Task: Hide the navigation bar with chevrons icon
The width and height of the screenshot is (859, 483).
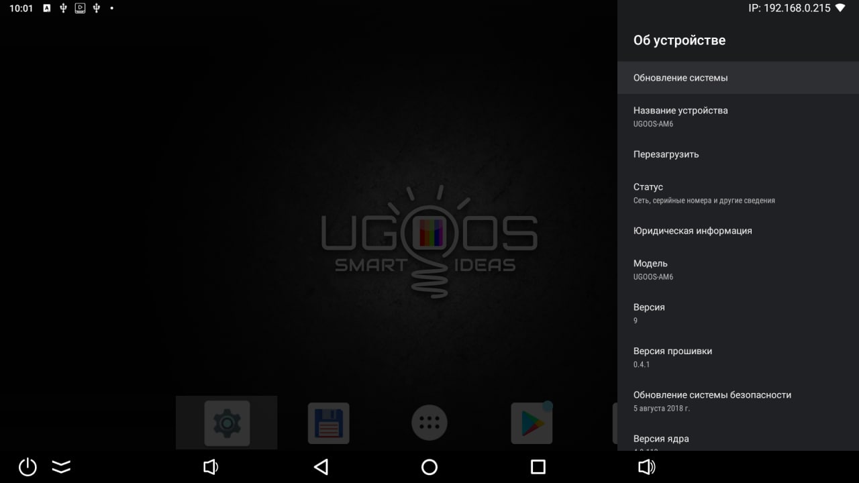Action: pyautogui.click(x=61, y=467)
